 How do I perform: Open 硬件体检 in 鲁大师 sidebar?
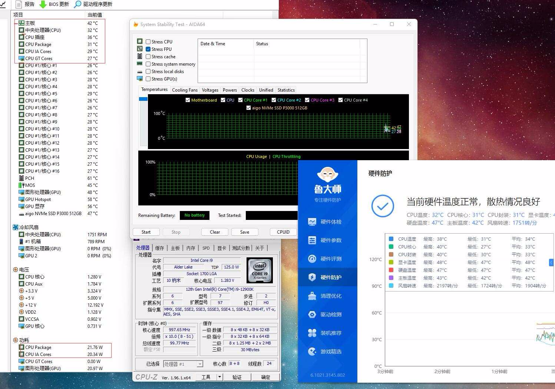[328, 222]
